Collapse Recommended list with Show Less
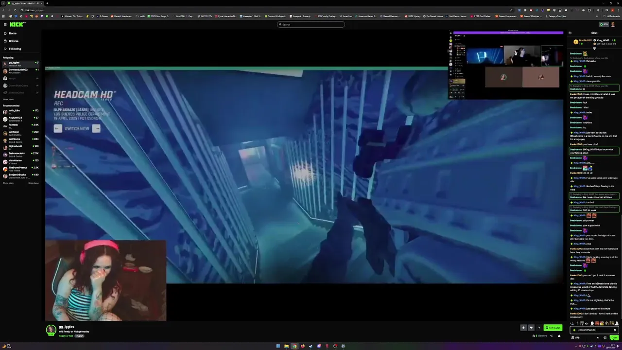The image size is (622, 350). point(33,183)
